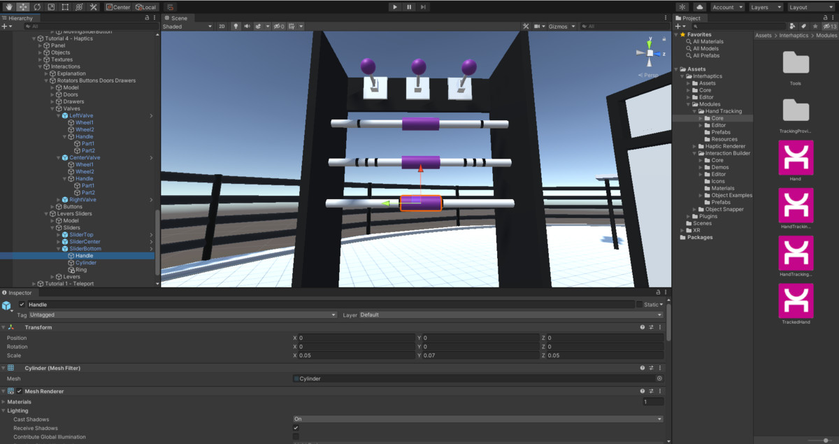Select the Rect tool in the toolbar
Screen dimensions: 839x444
pyautogui.click(x=64, y=6)
